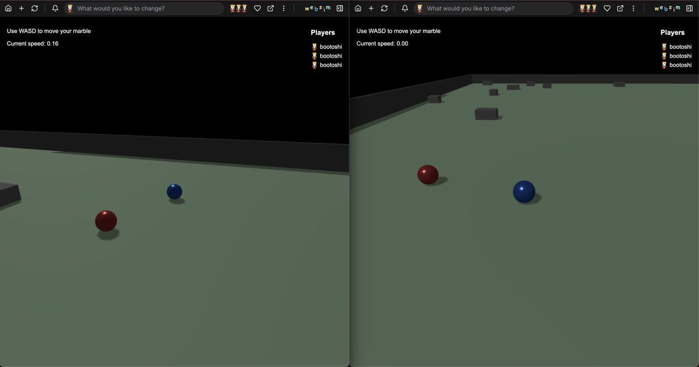Click the red marble in right window
The height and width of the screenshot is (367, 699).
click(428, 175)
